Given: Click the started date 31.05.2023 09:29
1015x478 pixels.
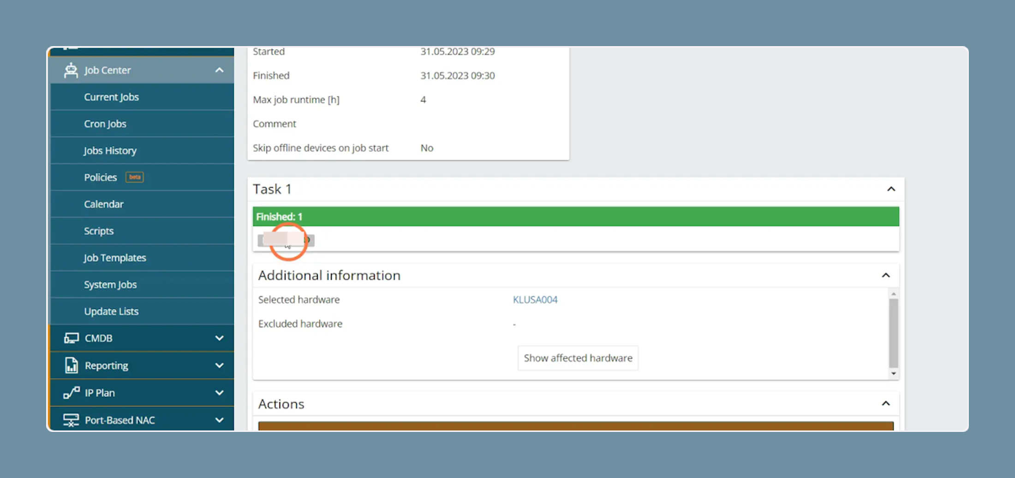Looking at the screenshot, I should [457, 52].
